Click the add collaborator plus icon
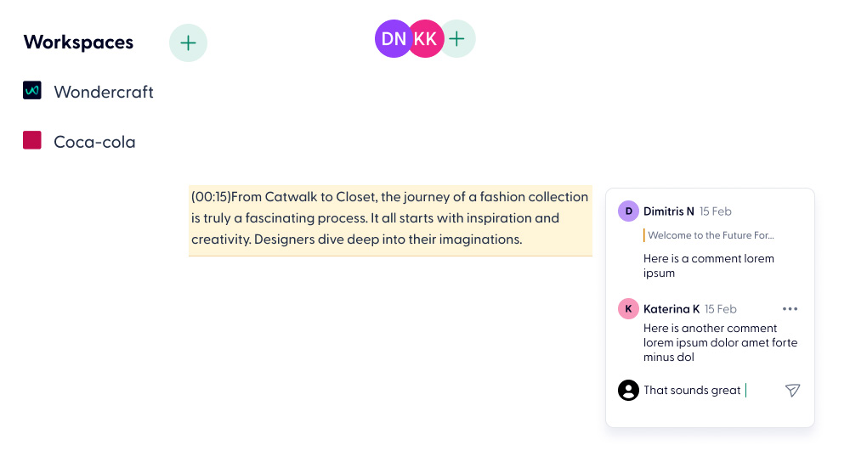Image resolution: width=850 pixels, height=462 pixels. pos(457,39)
